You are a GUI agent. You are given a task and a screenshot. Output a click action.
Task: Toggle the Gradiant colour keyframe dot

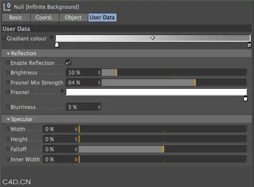click(4, 38)
